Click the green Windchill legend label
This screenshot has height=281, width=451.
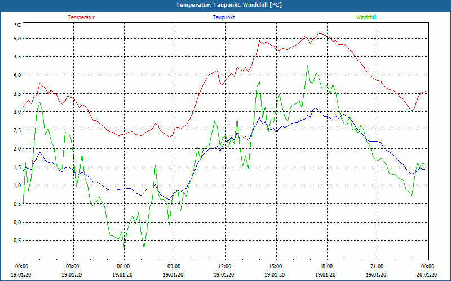point(366,17)
